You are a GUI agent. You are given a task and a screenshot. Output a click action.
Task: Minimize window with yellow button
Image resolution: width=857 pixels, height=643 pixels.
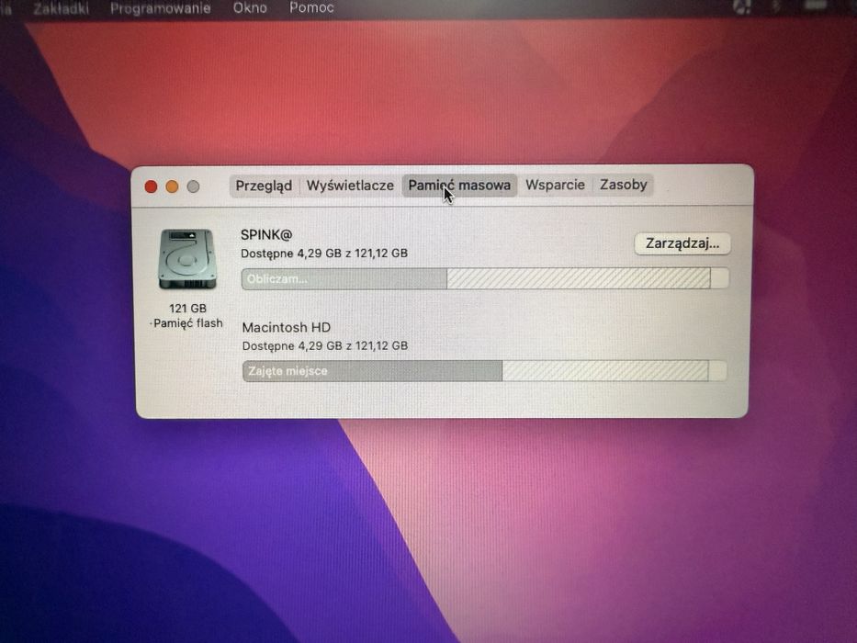pos(172,186)
